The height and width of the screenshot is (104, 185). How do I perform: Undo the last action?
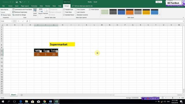[20, 2]
